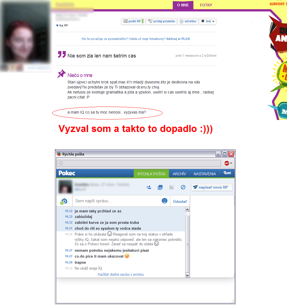Viewport: 287px width, 305px height.
Task: Open the emoji smiley picker
Action: pyautogui.click(x=165, y=201)
